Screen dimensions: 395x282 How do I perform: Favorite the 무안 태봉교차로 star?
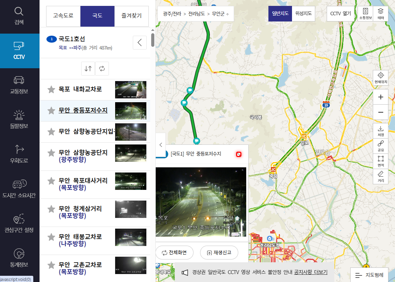51,237
